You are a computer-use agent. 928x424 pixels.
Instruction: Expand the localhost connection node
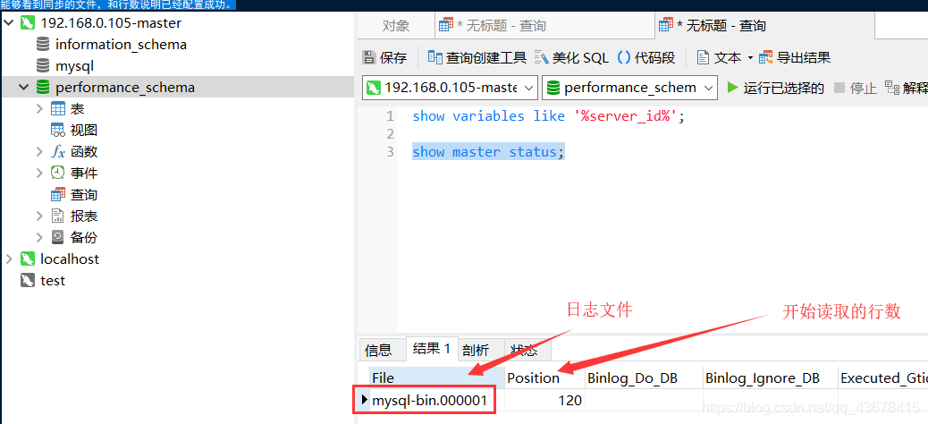click(8, 259)
